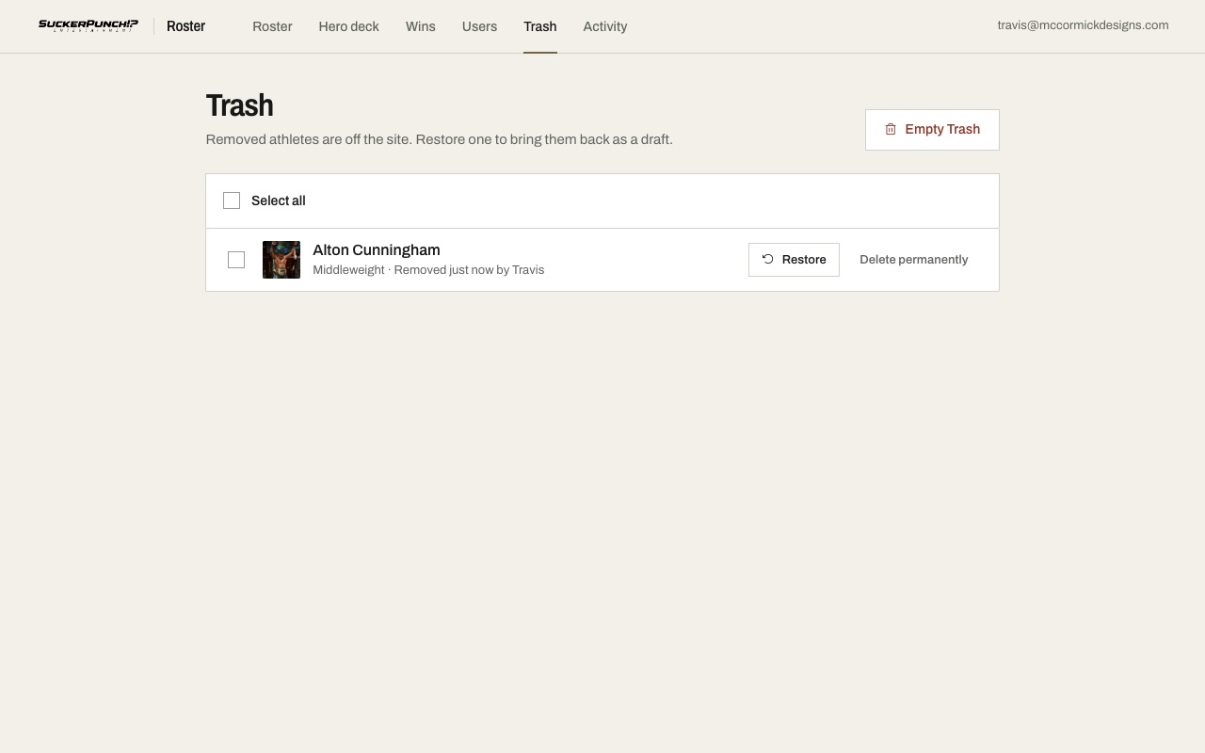The image size is (1205, 753).
Task: Select the Trash tab
Action: click(540, 26)
